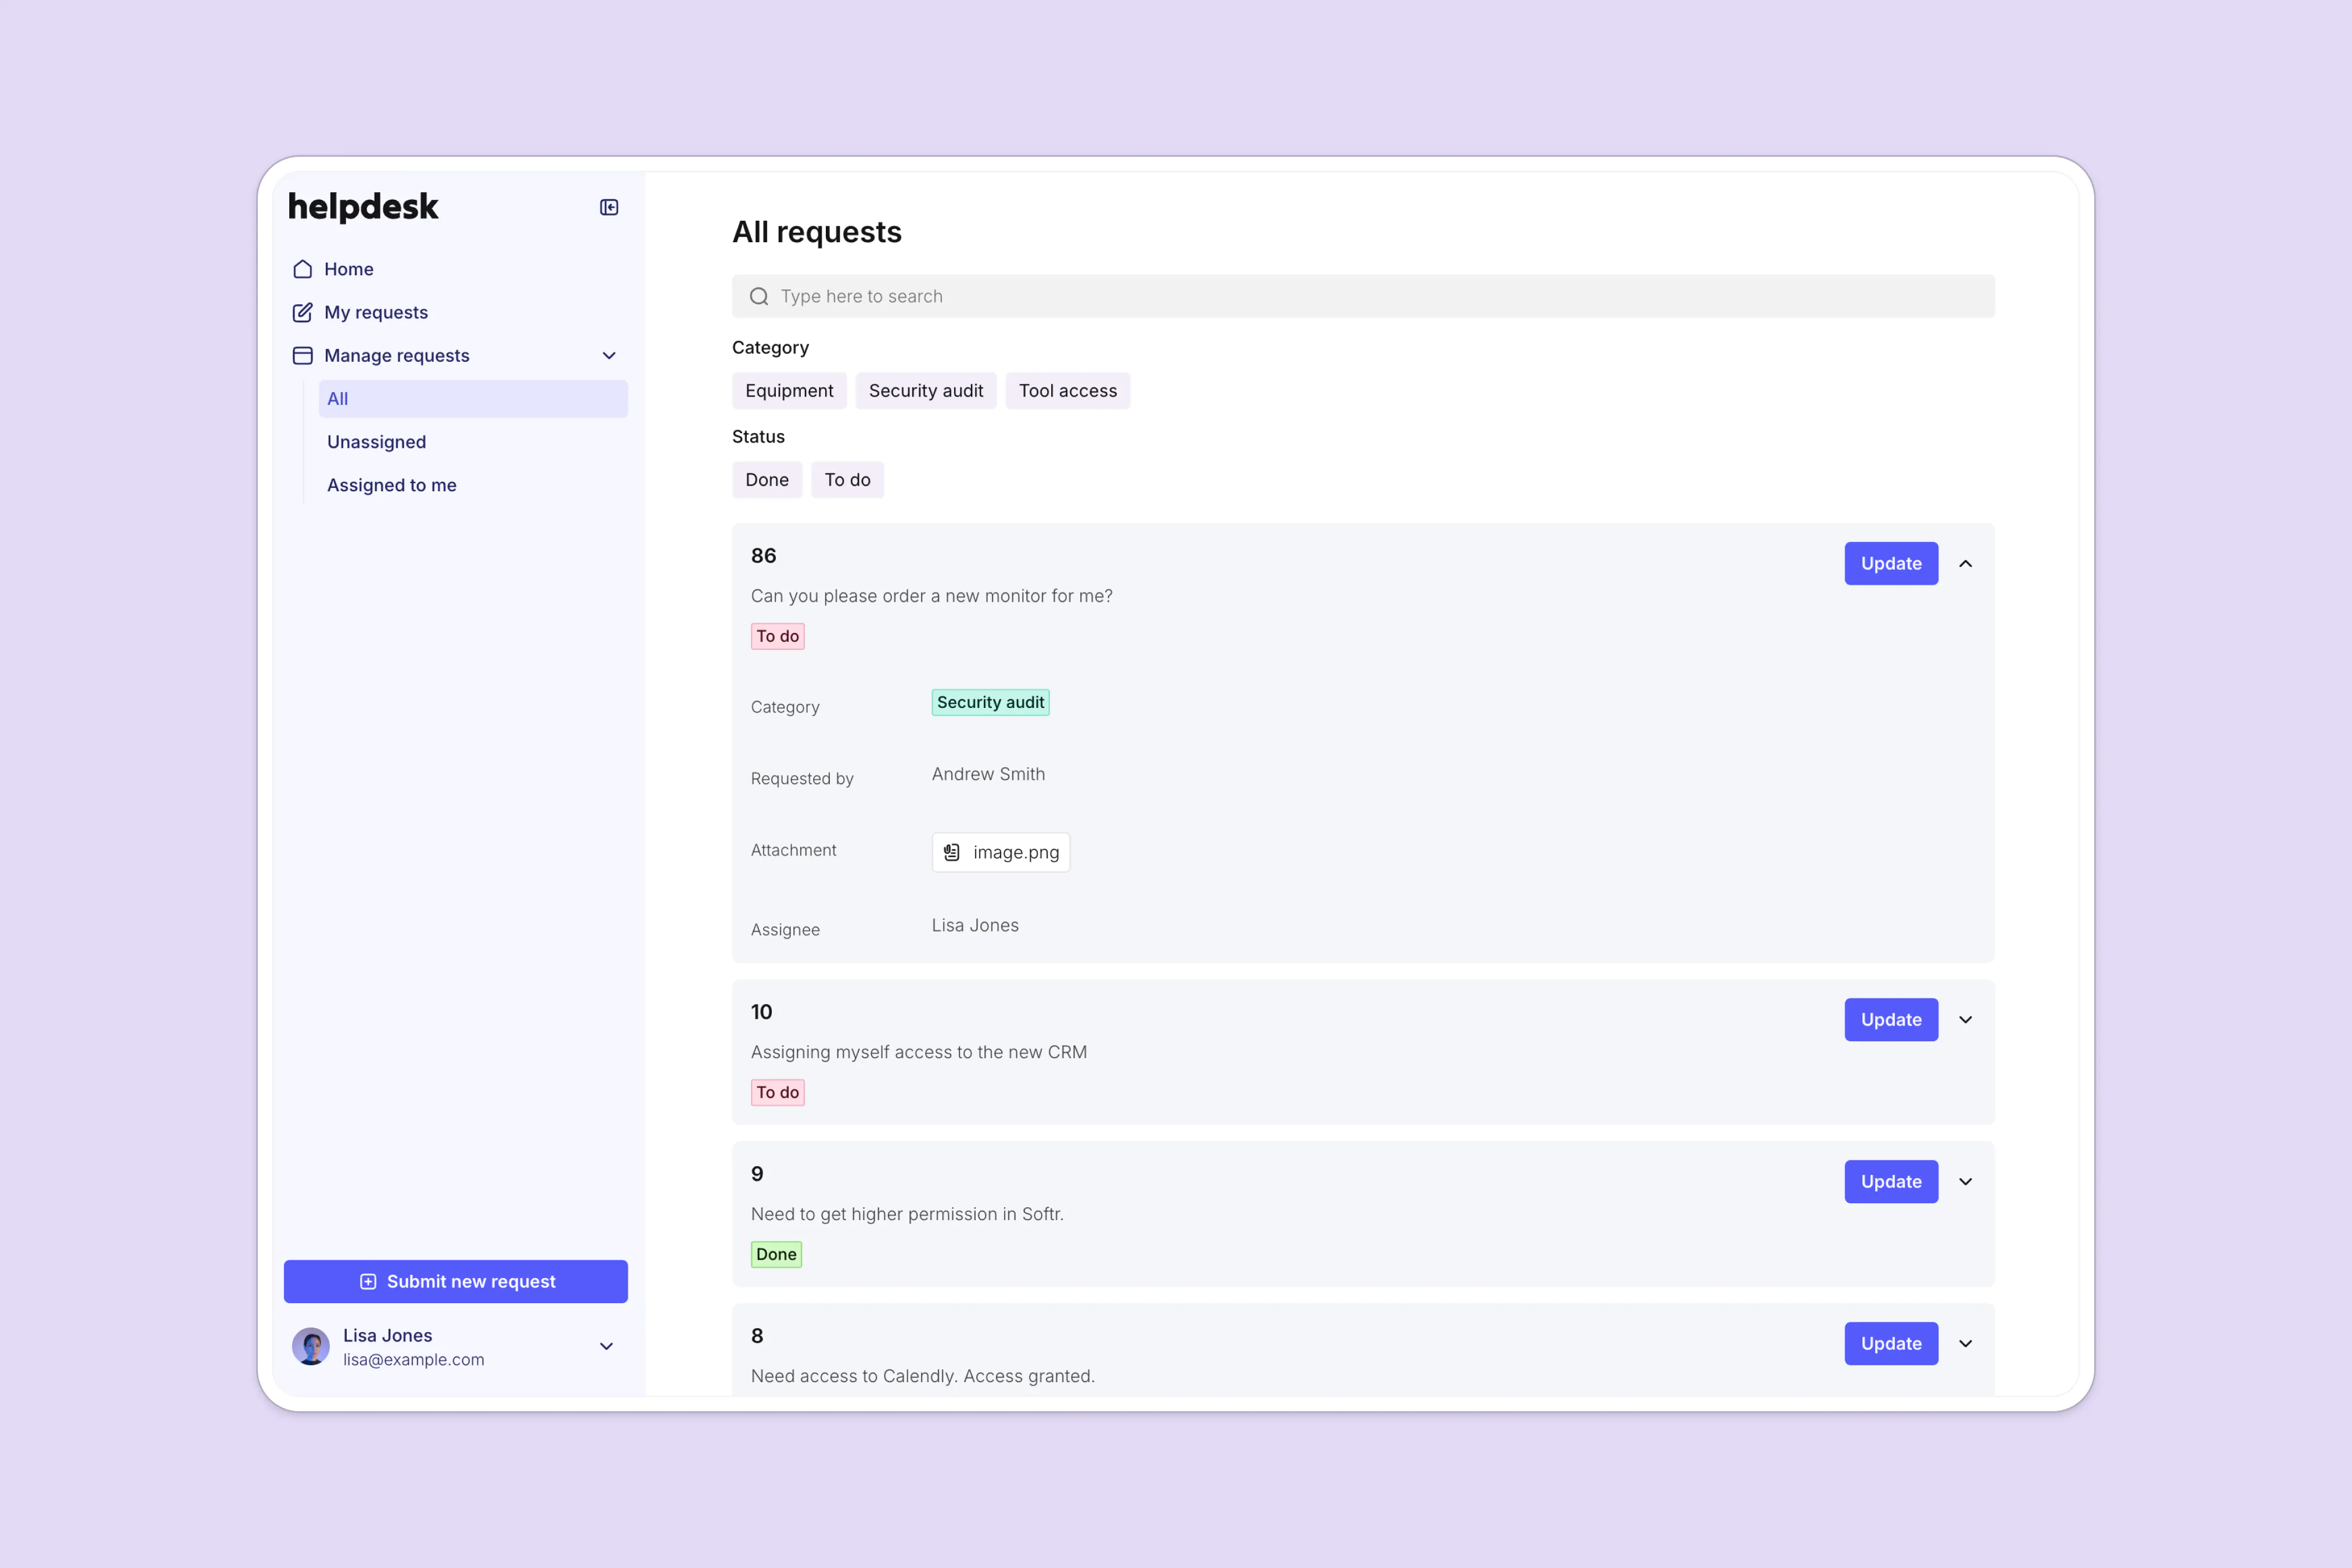Click Lisa Jones profile avatar
The image size is (2352, 1568).
pyautogui.click(x=311, y=1346)
